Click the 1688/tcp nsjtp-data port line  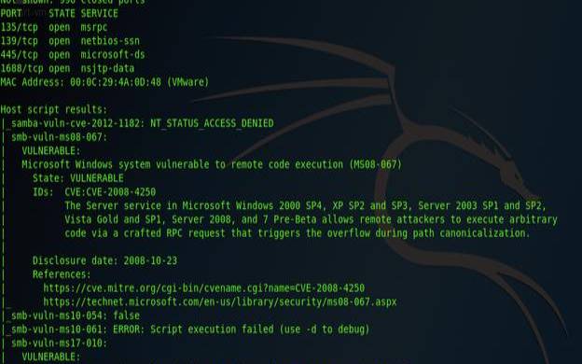[67, 69]
